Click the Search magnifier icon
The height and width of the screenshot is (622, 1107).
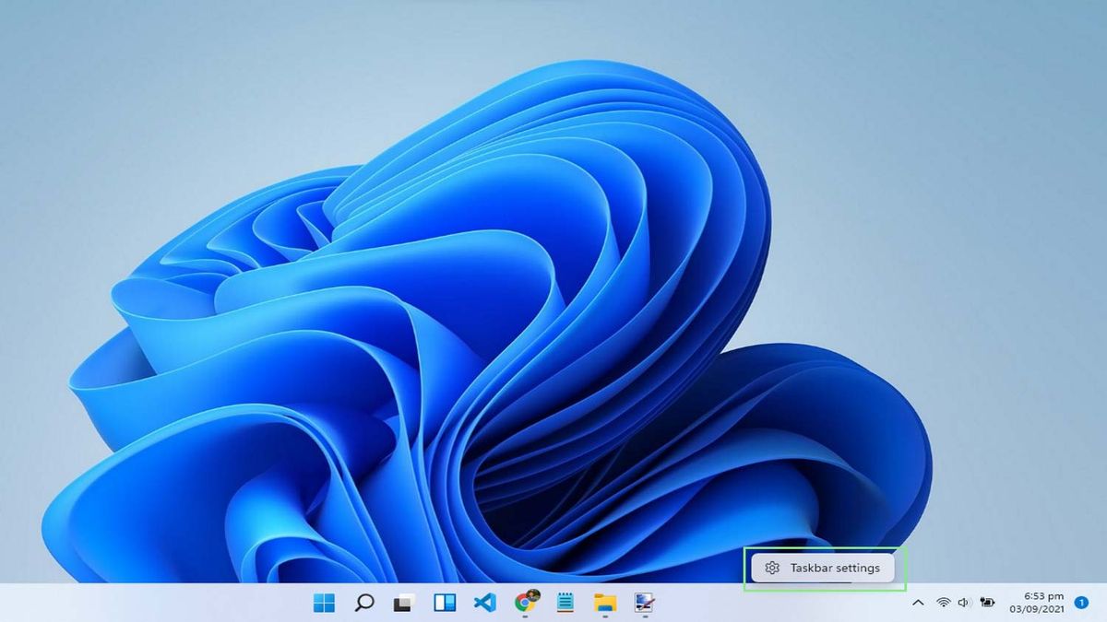click(x=363, y=604)
